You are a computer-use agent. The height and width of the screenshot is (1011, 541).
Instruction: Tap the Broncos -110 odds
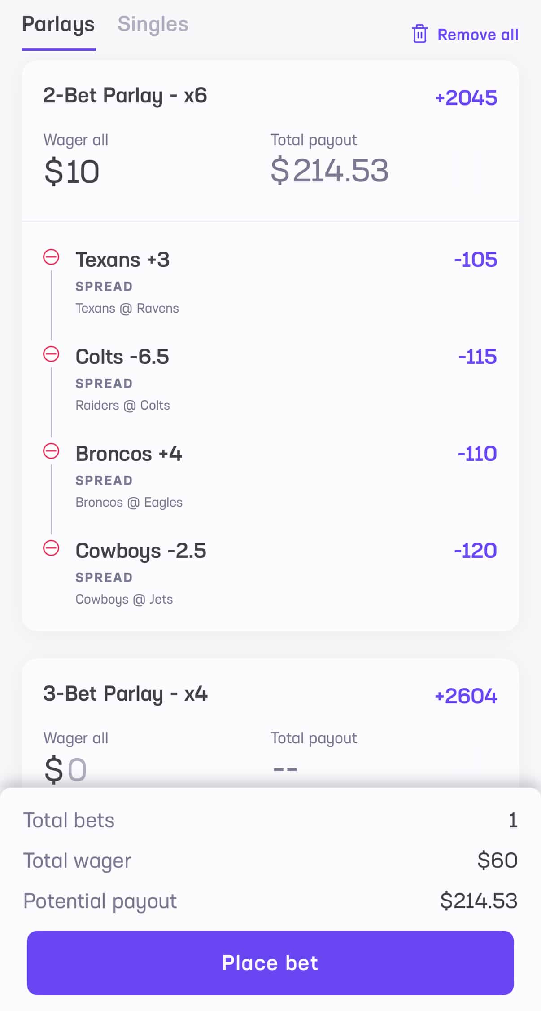pos(477,454)
